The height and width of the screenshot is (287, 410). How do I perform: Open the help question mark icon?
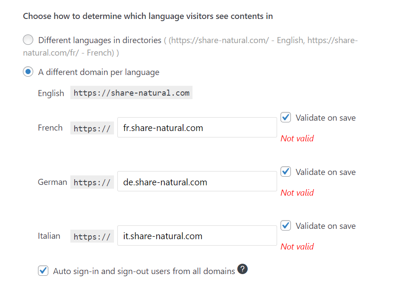pos(243,269)
